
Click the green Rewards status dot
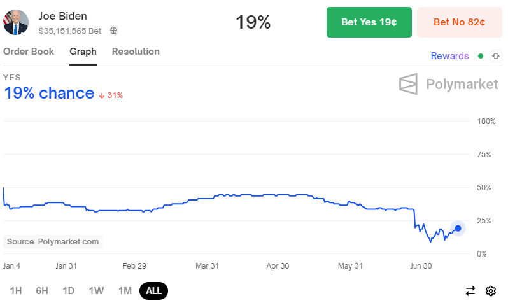click(481, 56)
